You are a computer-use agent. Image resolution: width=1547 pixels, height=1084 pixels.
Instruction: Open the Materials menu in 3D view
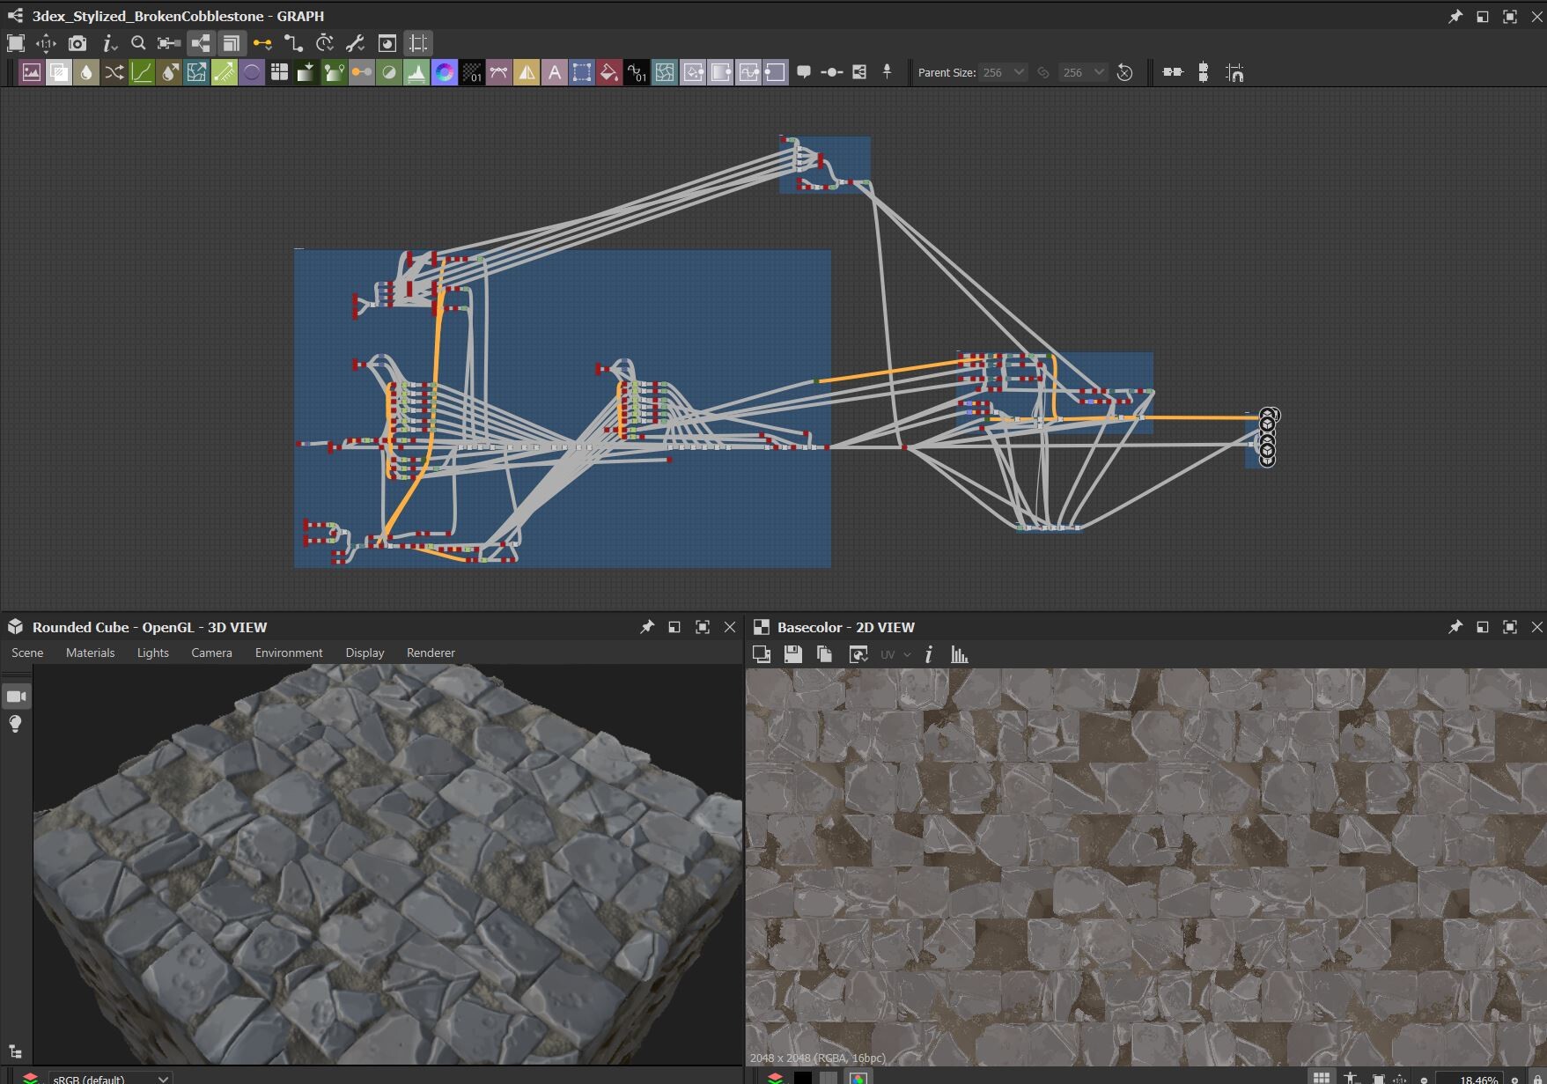[x=90, y=653]
